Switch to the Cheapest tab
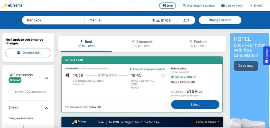 click(x=142, y=44)
